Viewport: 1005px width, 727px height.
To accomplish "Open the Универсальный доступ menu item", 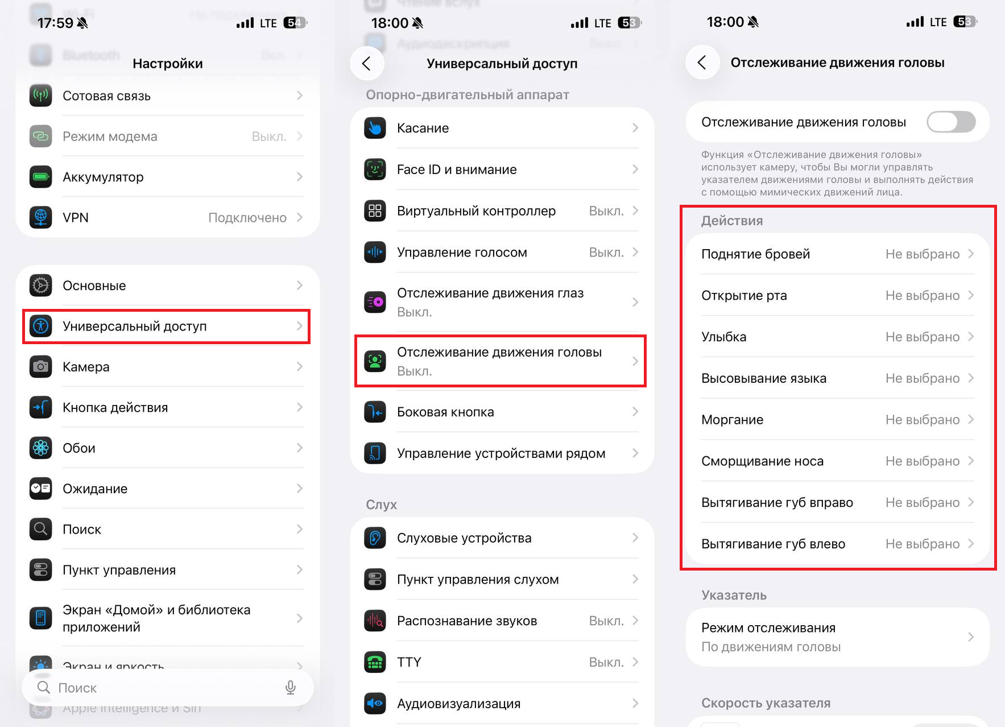I will tap(166, 327).
